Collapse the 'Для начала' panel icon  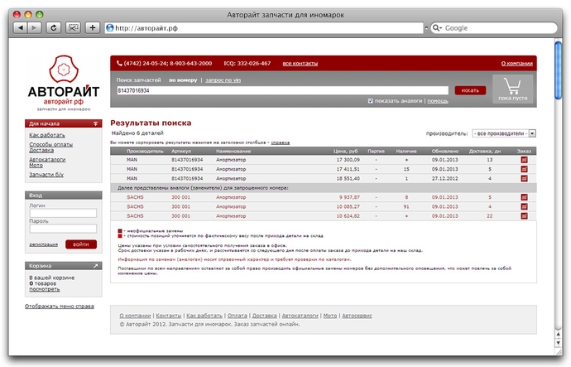95,123
